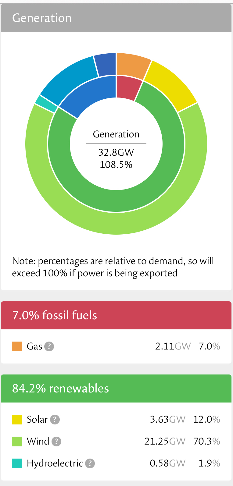Click the help icon next to Gas
233x486 pixels.
[x=49, y=346]
